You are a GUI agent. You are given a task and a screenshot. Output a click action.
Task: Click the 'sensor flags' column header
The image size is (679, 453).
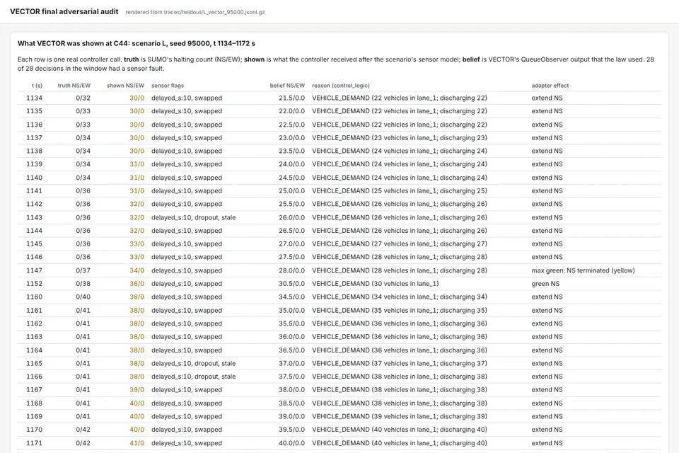[x=168, y=86]
